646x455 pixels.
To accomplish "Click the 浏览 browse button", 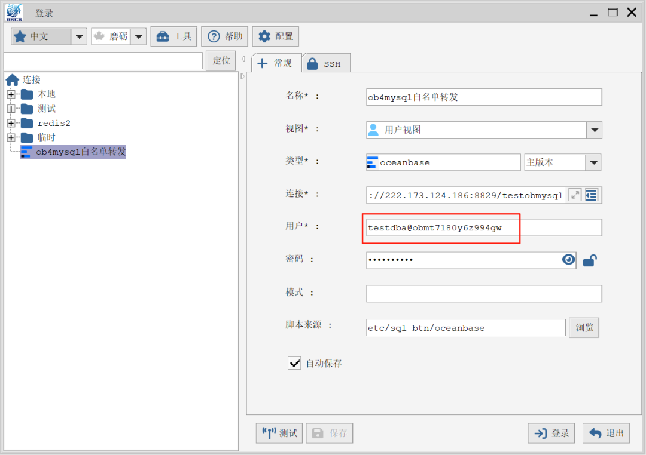I will pos(584,327).
